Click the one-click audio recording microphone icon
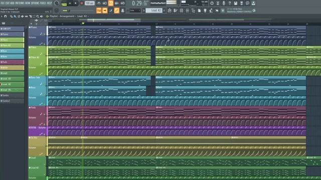The image size is (321, 180). click(224, 3)
